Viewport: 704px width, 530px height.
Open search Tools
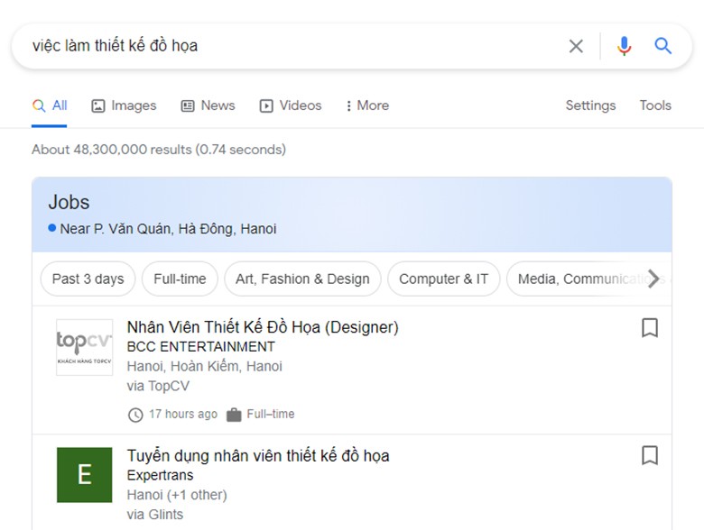pos(655,105)
